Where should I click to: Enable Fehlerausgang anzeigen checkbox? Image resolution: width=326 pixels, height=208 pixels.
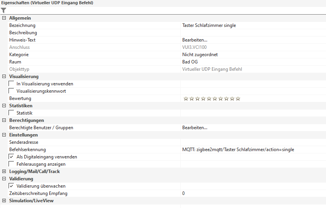point(11,164)
